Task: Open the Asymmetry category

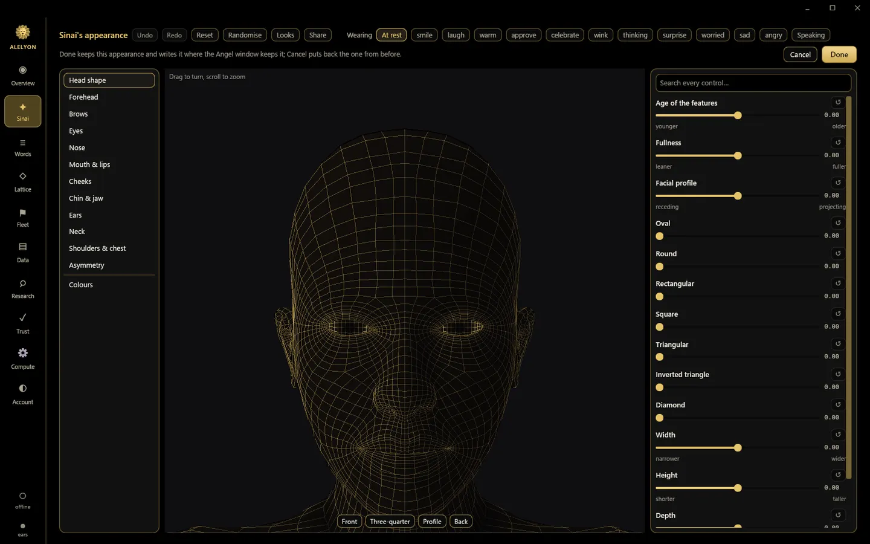Action: click(109, 265)
